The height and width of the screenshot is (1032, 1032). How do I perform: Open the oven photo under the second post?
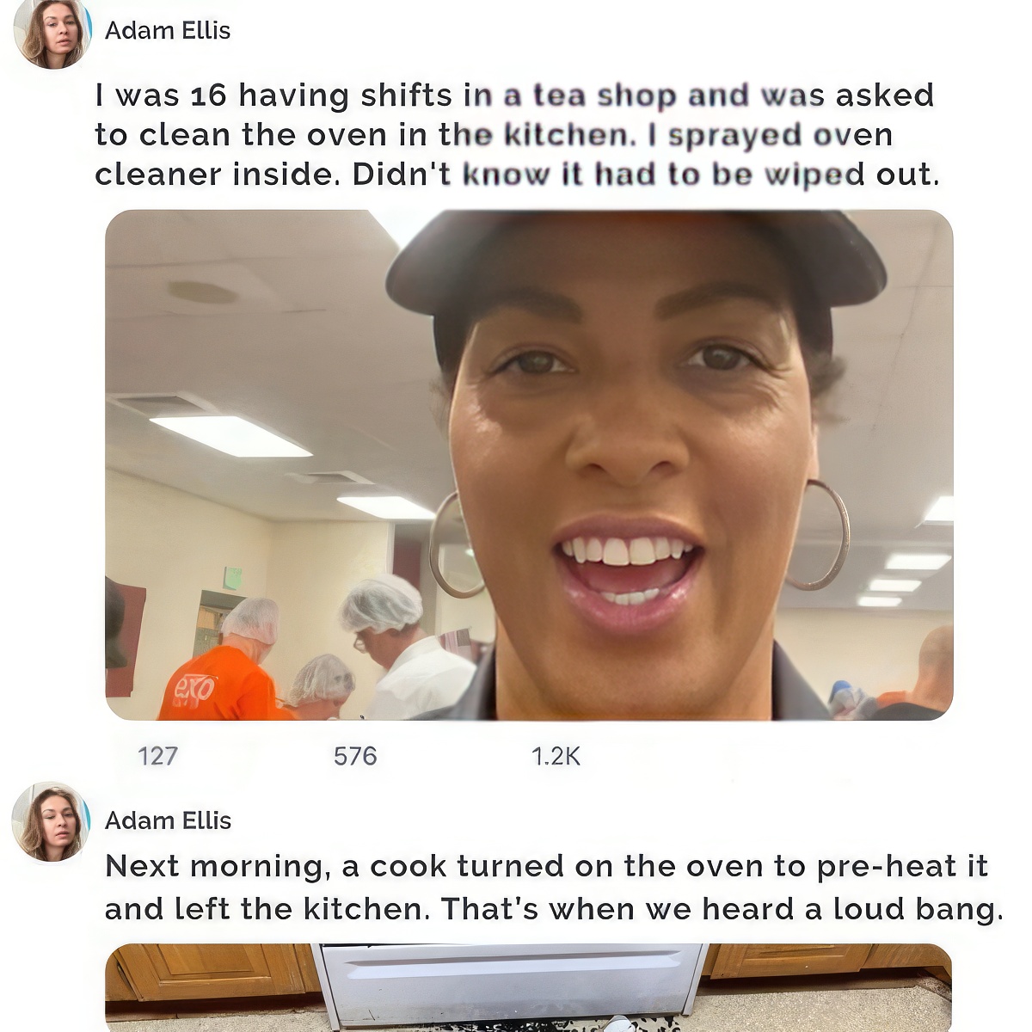tap(528, 987)
